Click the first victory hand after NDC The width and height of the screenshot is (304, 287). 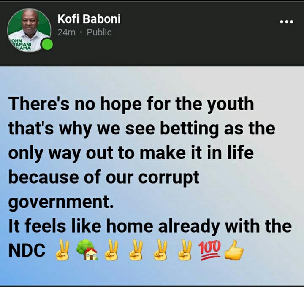62,250
